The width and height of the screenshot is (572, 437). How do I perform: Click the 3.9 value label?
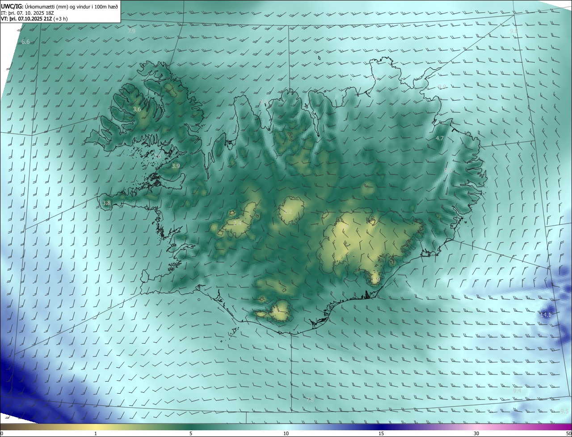click(x=176, y=166)
